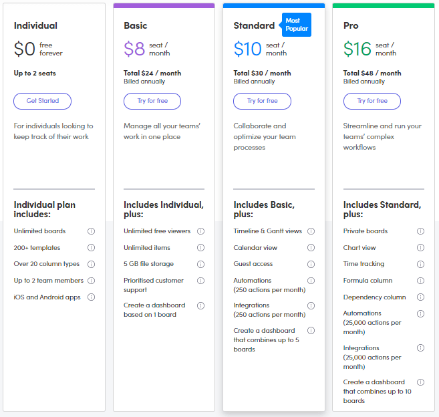Click info icon next to Time tracking
This screenshot has height=417, width=439.
420,264
